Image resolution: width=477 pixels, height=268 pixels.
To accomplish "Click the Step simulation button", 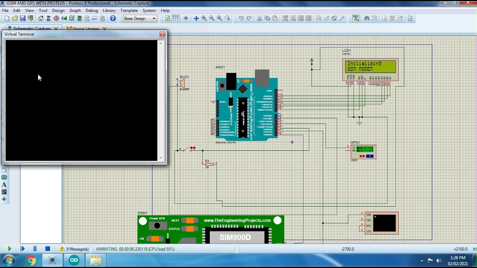I will click(x=22, y=249).
